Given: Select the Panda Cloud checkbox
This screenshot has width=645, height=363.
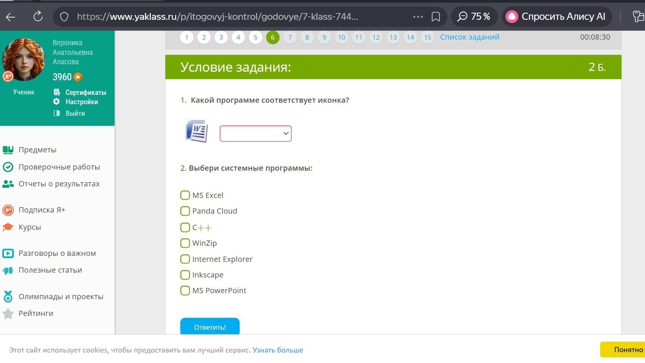Looking at the screenshot, I should (185, 211).
